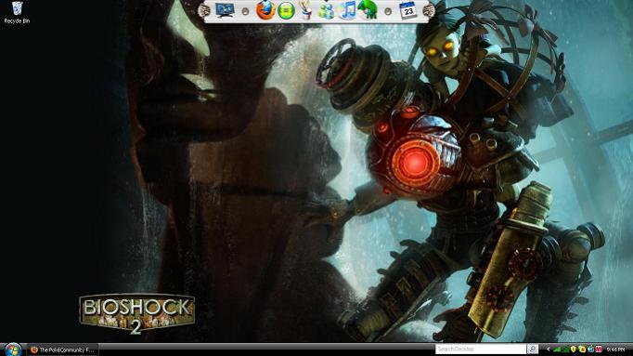Image resolution: width=633 pixels, height=356 pixels.
Task: Click the first green signal bars tray icon
Action: point(557,349)
